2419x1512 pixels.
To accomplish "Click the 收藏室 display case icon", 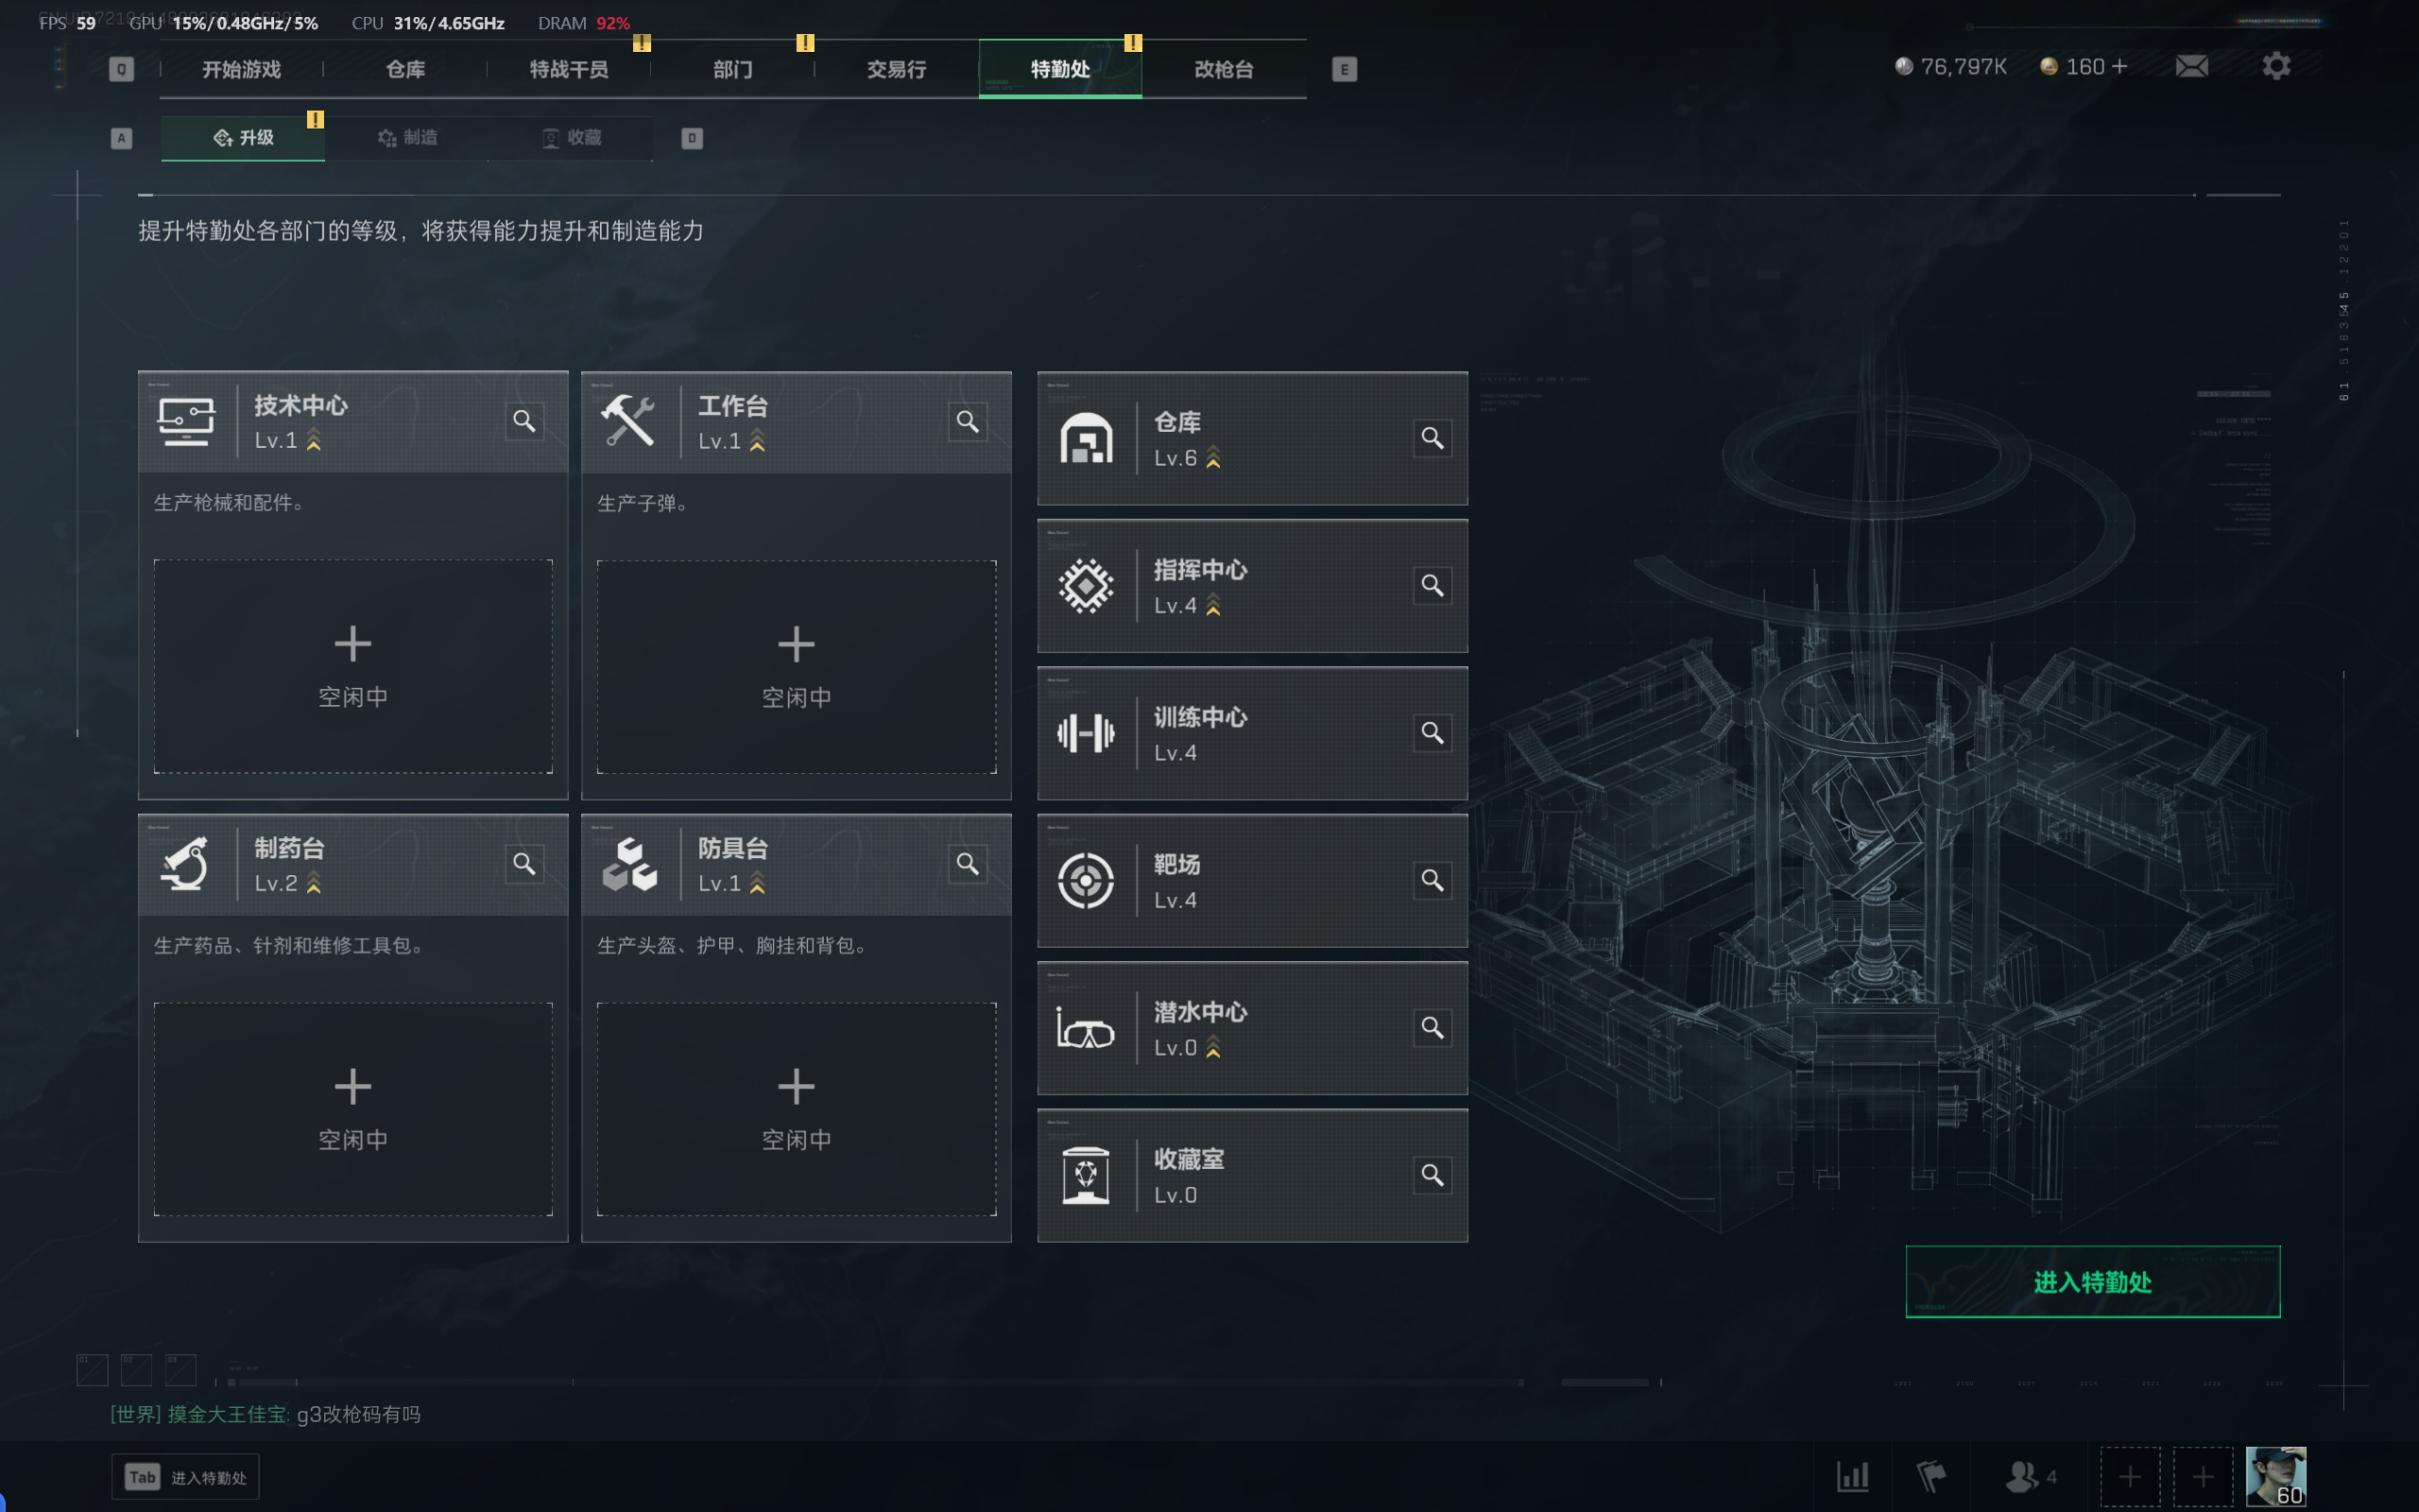I will pyautogui.click(x=1086, y=1176).
